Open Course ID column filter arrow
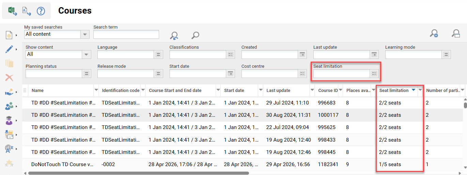Viewport: 467px width, 175px height. [x=340, y=90]
